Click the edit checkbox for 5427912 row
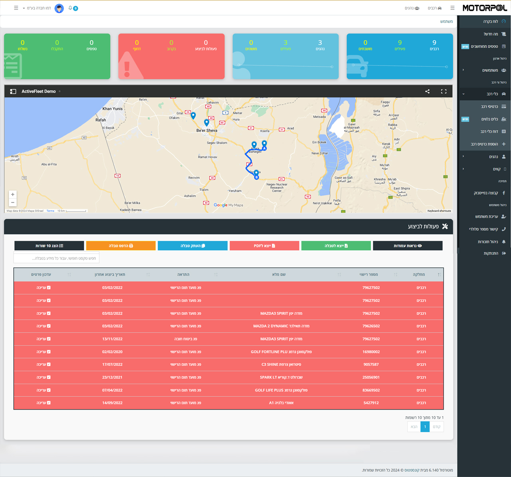The width and height of the screenshot is (511, 477). [49, 403]
